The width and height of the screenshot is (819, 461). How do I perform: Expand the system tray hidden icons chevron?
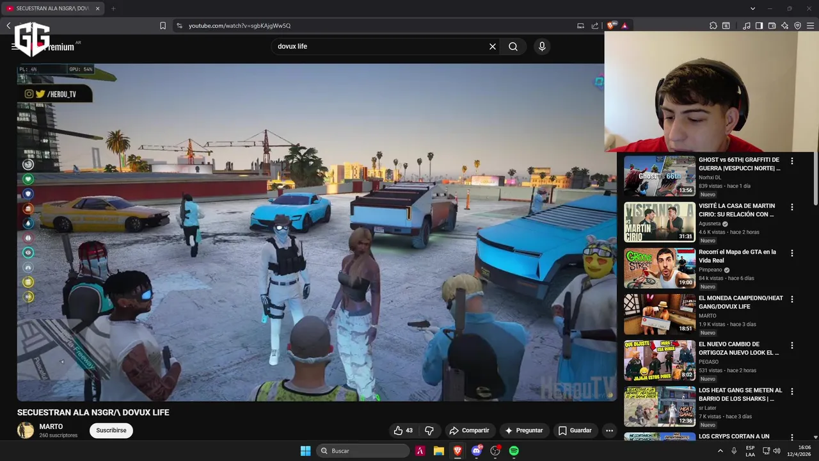[x=720, y=451]
